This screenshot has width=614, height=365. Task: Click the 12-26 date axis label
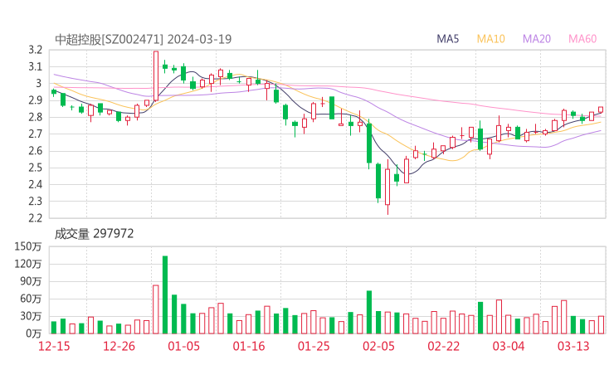tap(119, 346)
